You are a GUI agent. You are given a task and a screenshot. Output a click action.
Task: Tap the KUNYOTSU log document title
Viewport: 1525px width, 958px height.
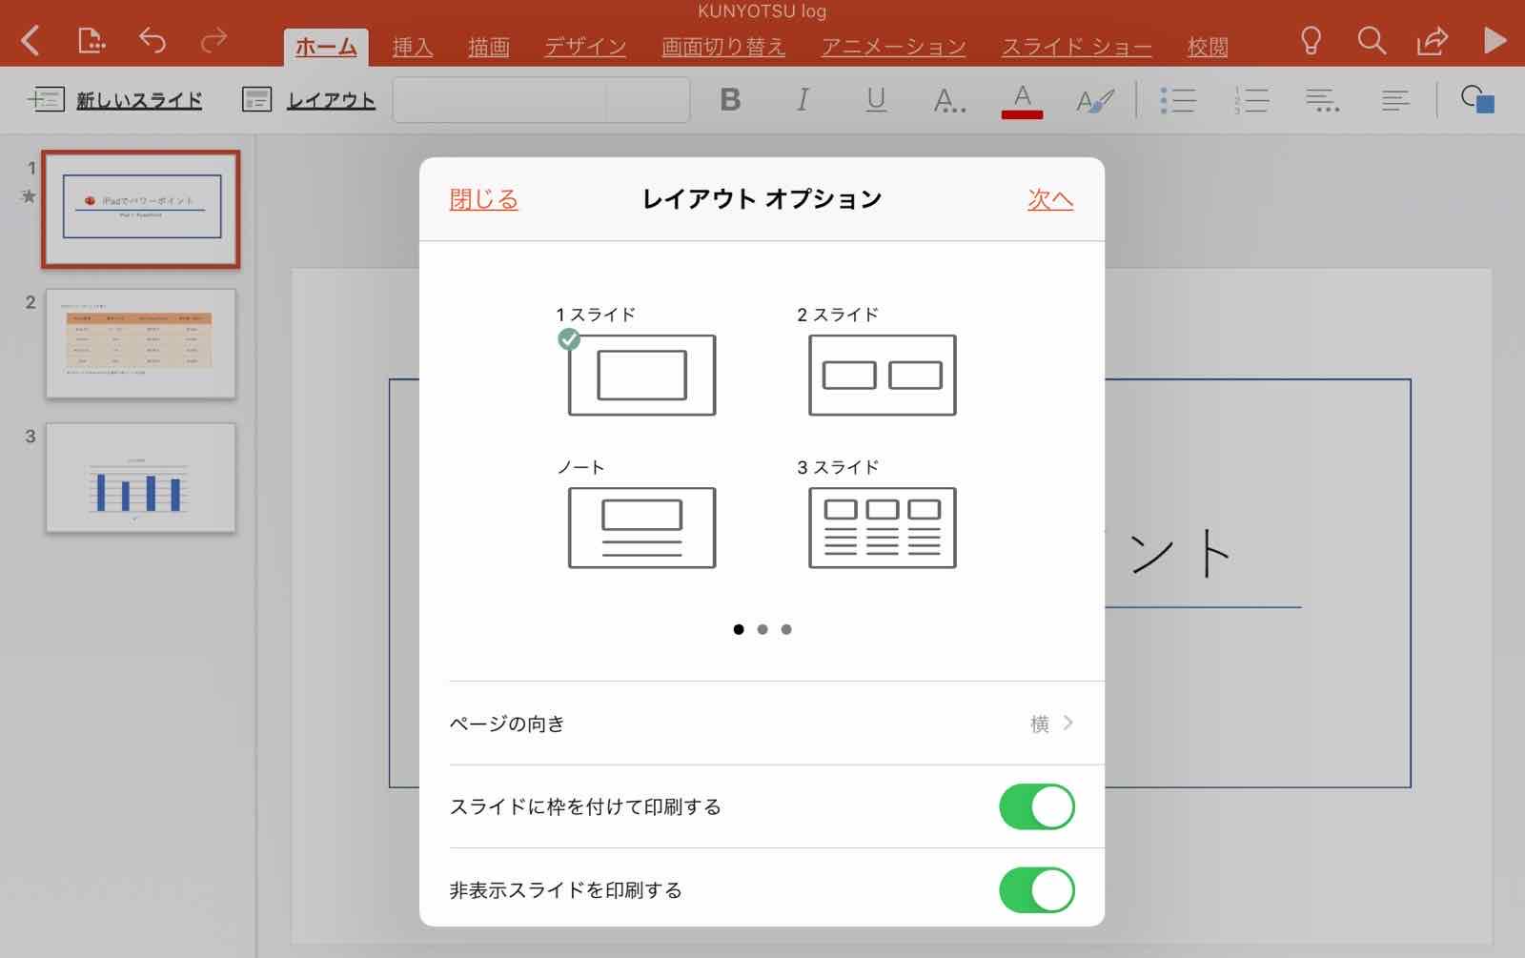tap(762, 11)
